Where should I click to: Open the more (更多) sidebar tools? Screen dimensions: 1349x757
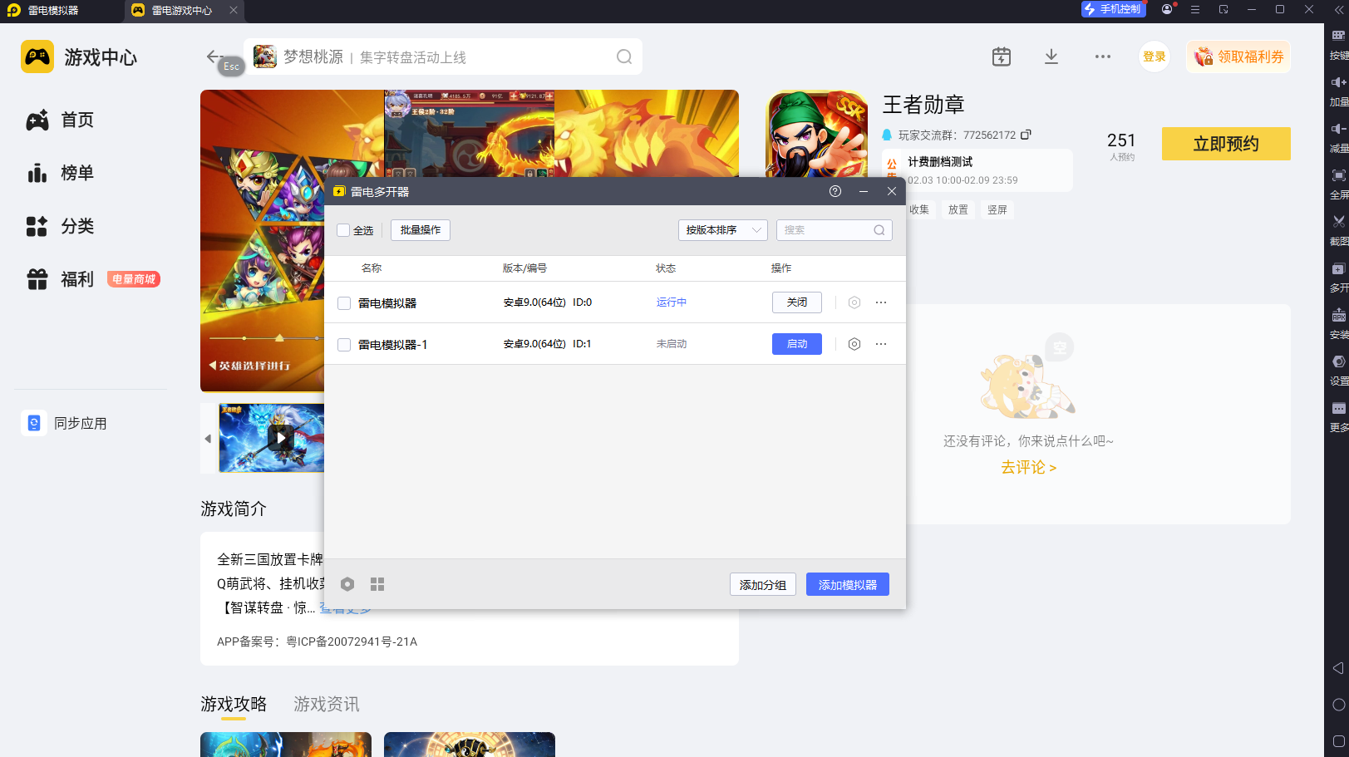tap(1338, 409)
